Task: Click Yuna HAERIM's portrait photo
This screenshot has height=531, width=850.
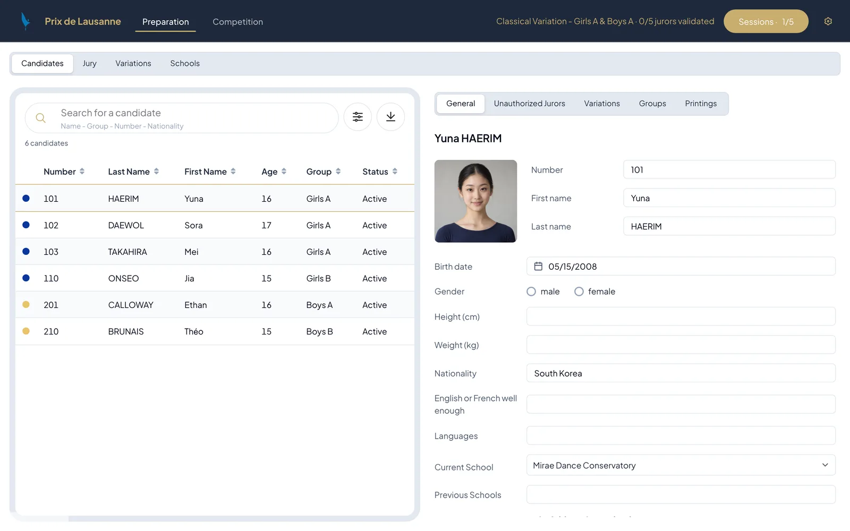Action: (475, 201)
